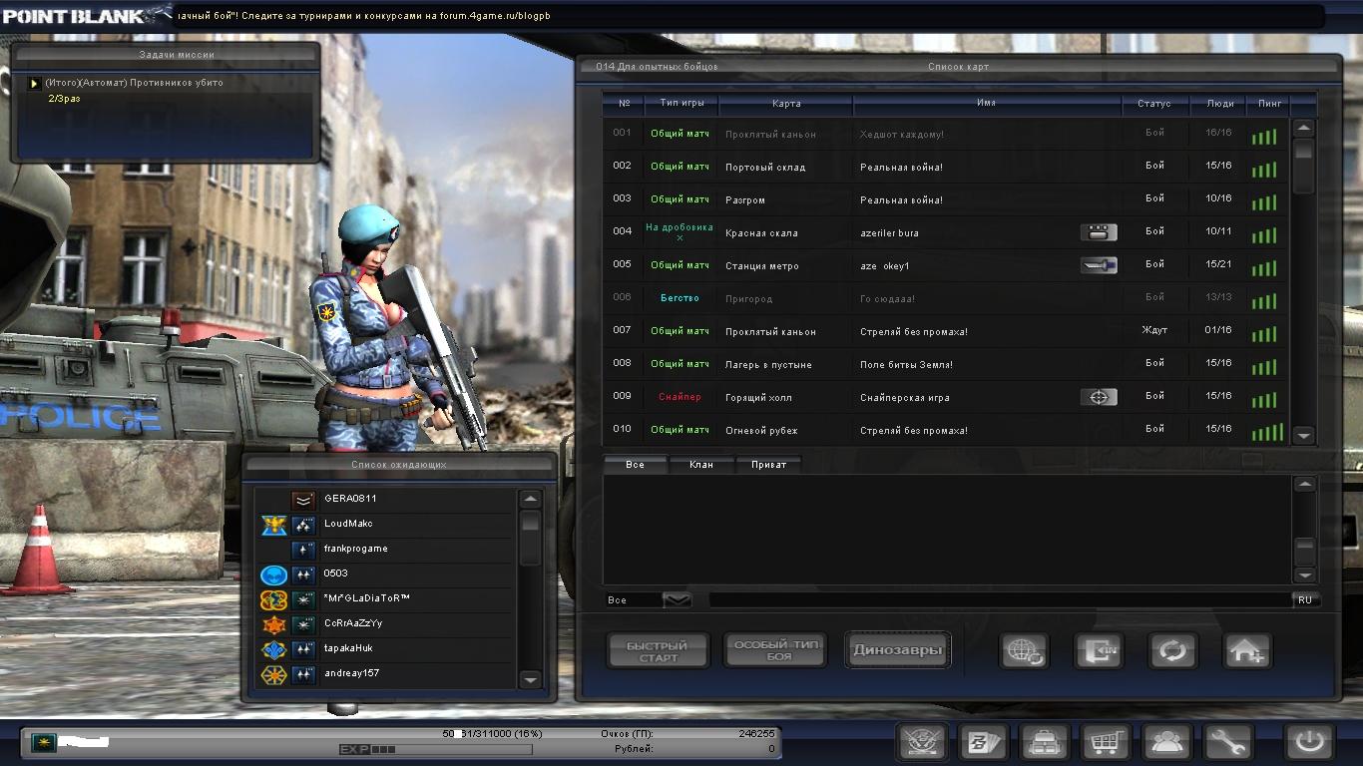Click the power exit icon
This screenshot has width=1363, height=766.
coord(1308,742)
